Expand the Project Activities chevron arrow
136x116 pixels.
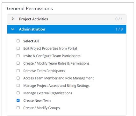pos(13,19)
